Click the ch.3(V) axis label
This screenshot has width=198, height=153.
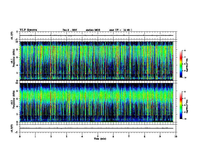pos(12,128)
